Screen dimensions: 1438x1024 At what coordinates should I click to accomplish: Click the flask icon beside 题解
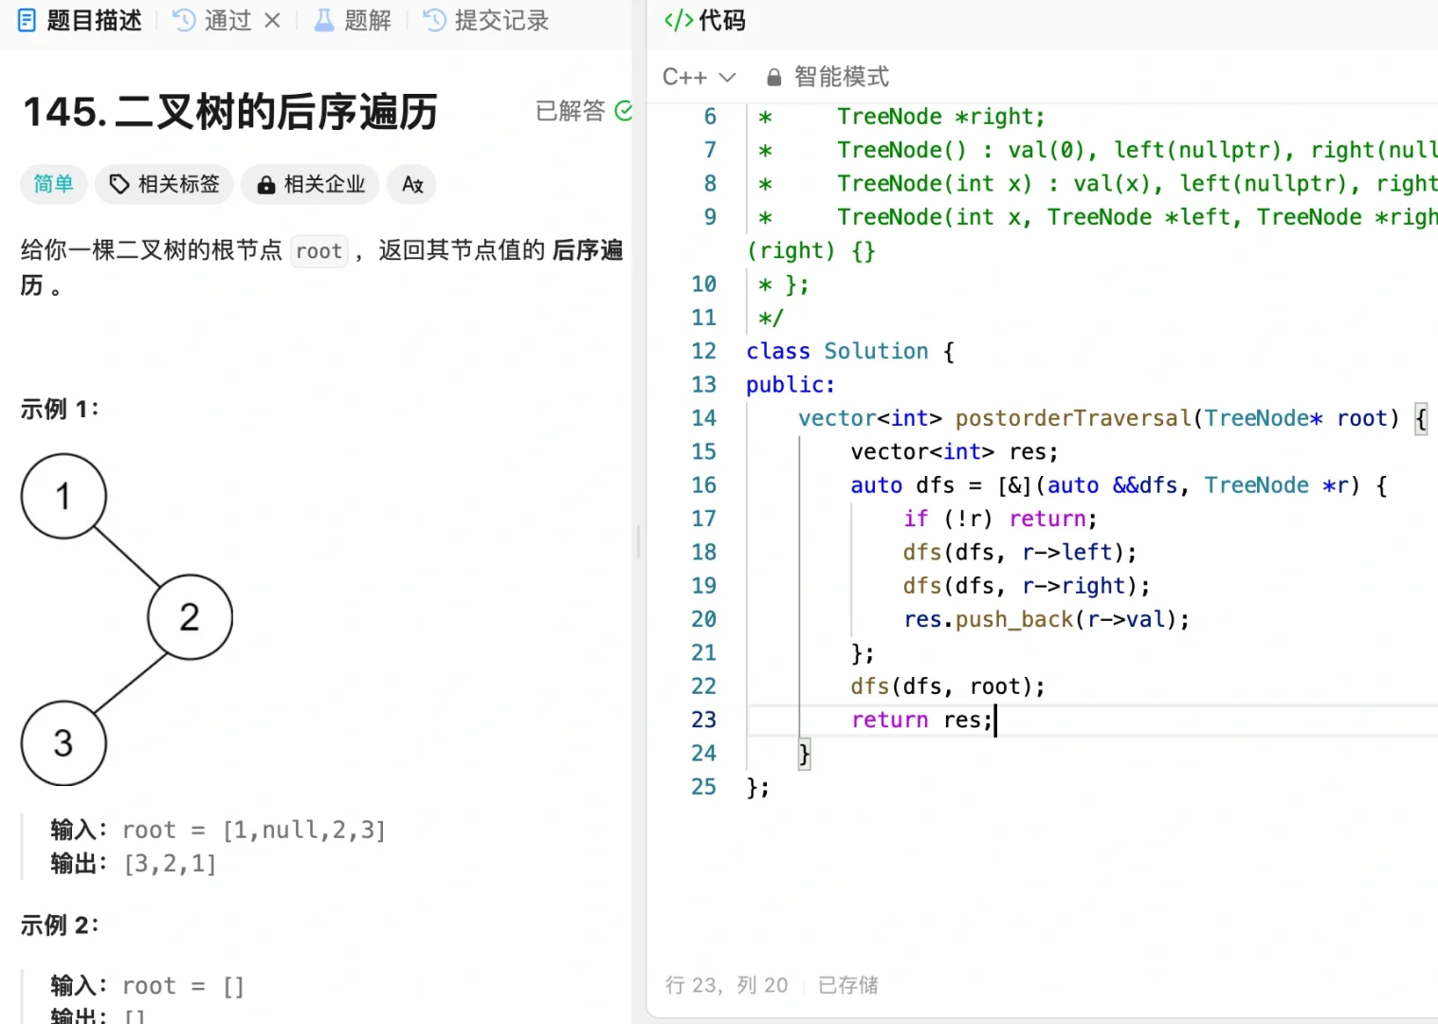click(x=324, y=20)
